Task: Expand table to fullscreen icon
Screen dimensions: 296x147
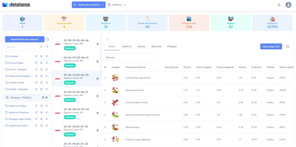Action: click(288, 46)
